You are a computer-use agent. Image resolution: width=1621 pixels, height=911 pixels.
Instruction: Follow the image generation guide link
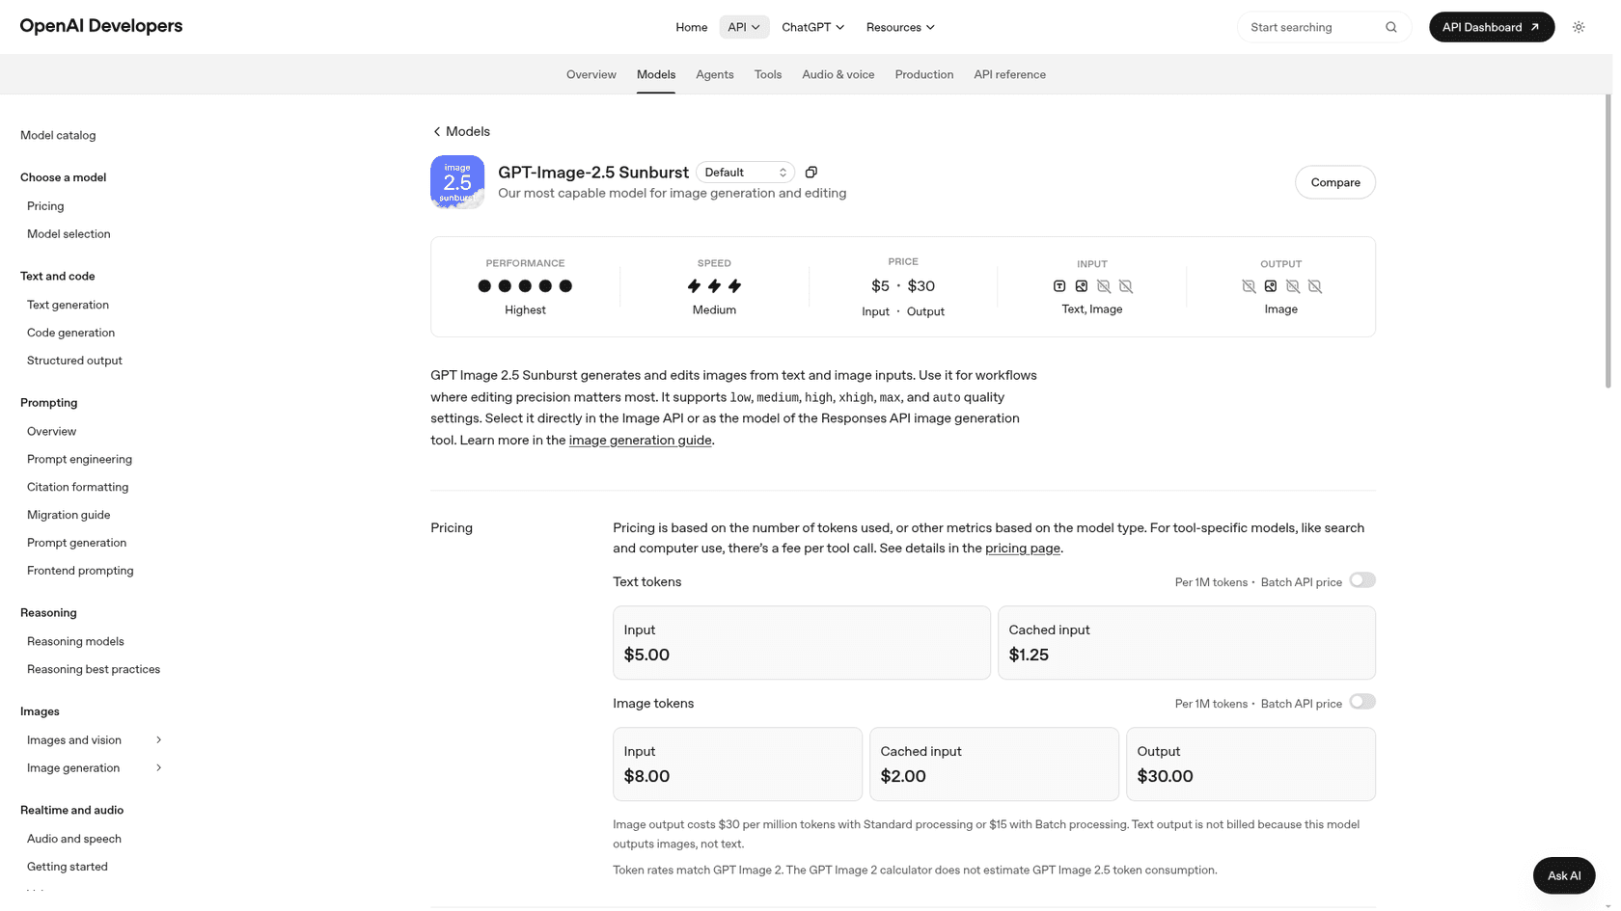(640, 440)
